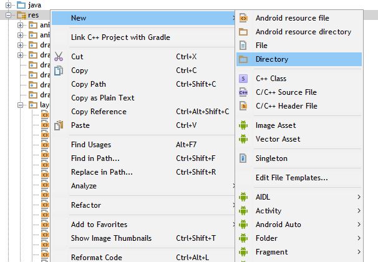This screenshot has height=262, width=378.
Task: Select Android resource file option
Action: coord(299,18)
